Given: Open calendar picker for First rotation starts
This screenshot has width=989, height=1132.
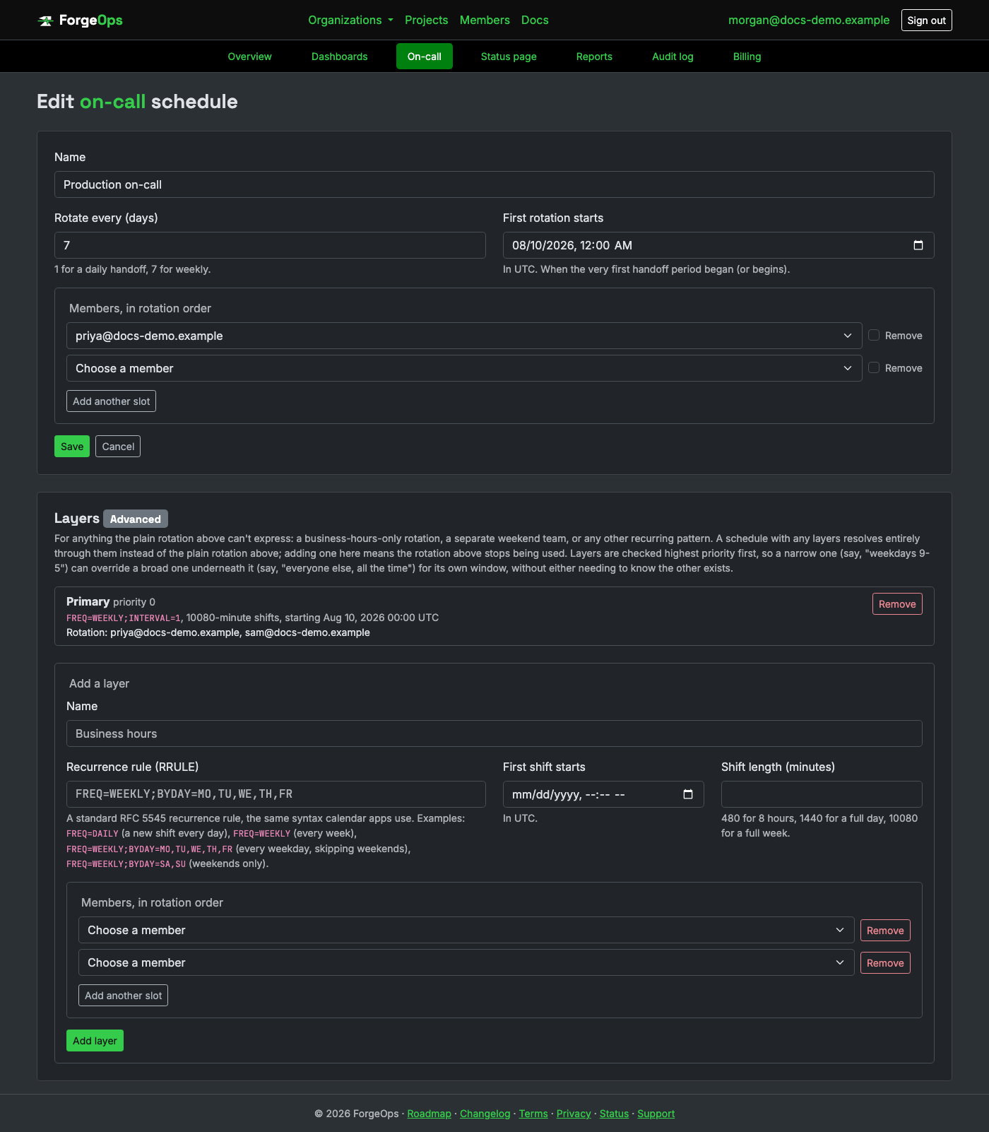Looking at the screenshot, I should point(918,245).
